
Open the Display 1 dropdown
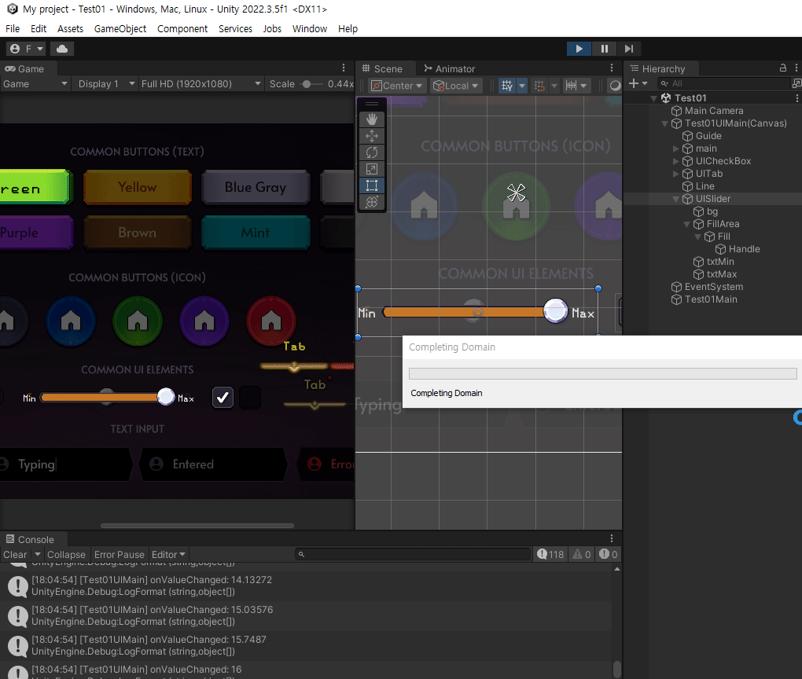coord(106,84)
